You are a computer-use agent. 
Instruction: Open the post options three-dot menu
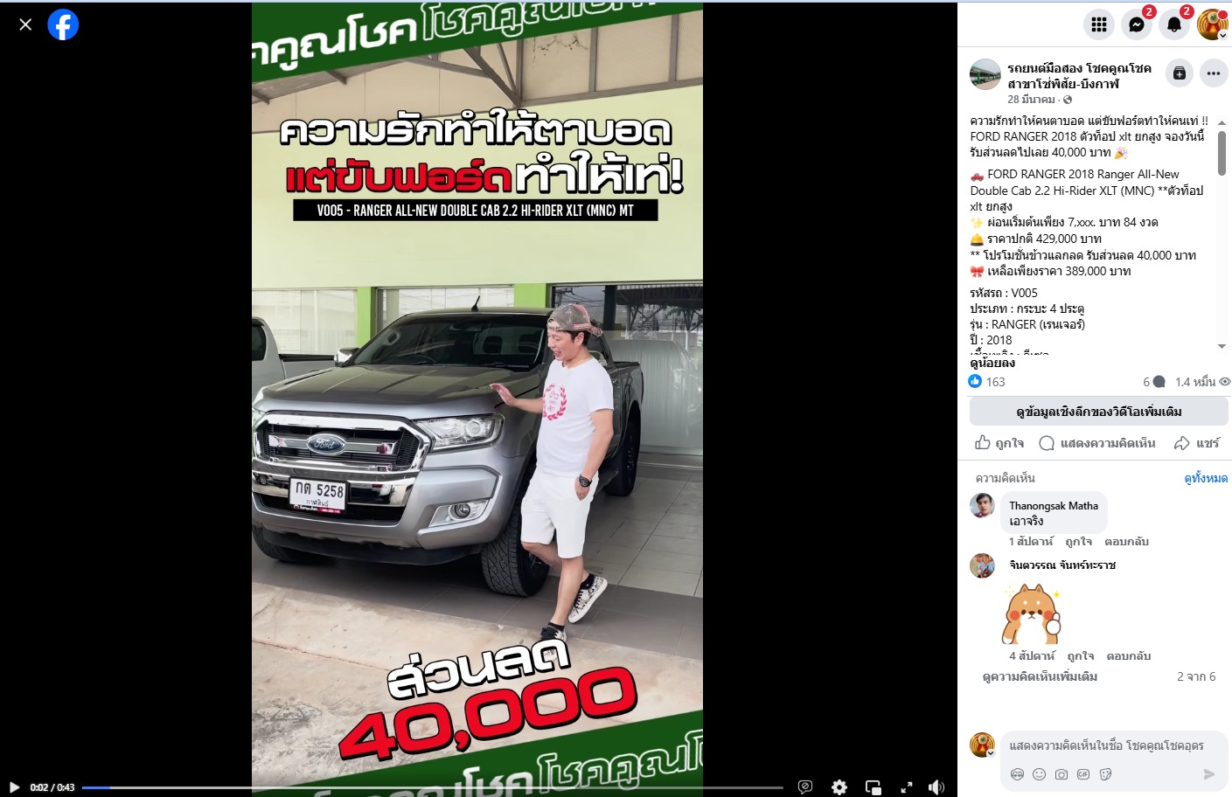coord(1214,73)
